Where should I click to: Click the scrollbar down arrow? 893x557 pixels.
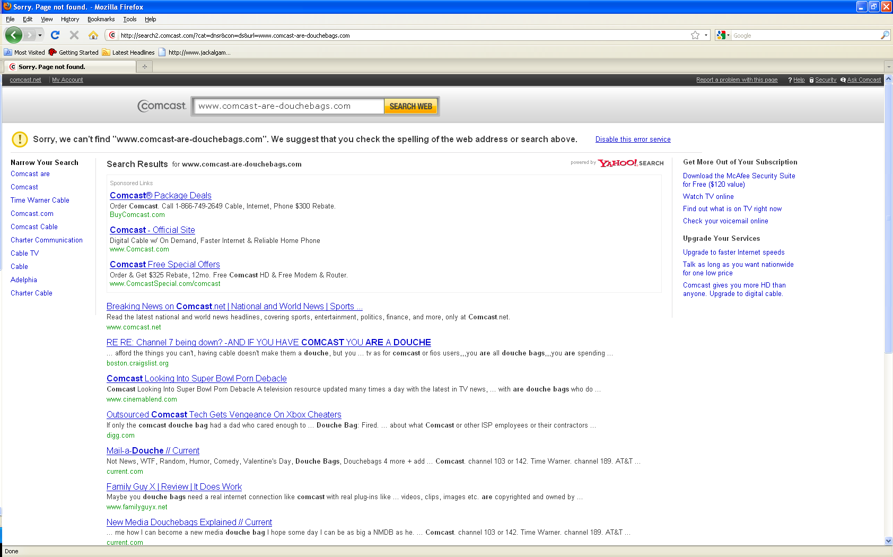(888, 541)
